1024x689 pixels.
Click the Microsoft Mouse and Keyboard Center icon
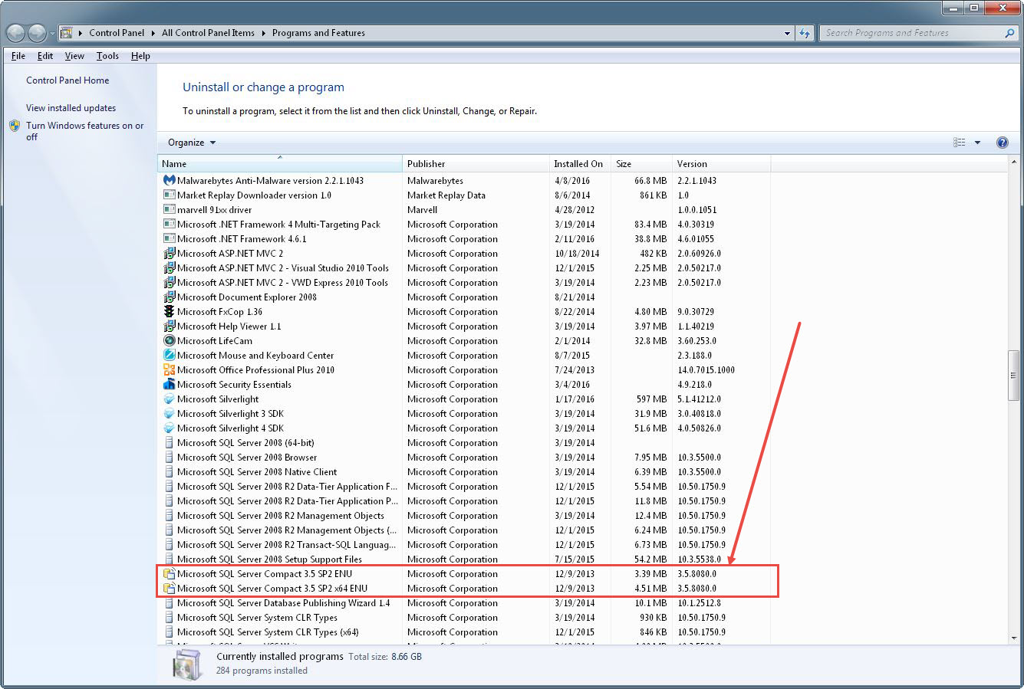point(170,355)
